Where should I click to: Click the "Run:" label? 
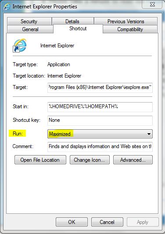tap(18, 133)
